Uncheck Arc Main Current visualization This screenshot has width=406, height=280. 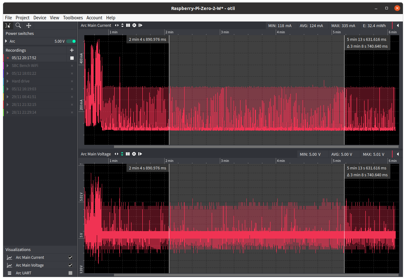70,258
